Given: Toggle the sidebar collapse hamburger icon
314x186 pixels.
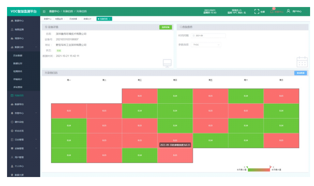Looking at the screenshot, I should 44,11.
